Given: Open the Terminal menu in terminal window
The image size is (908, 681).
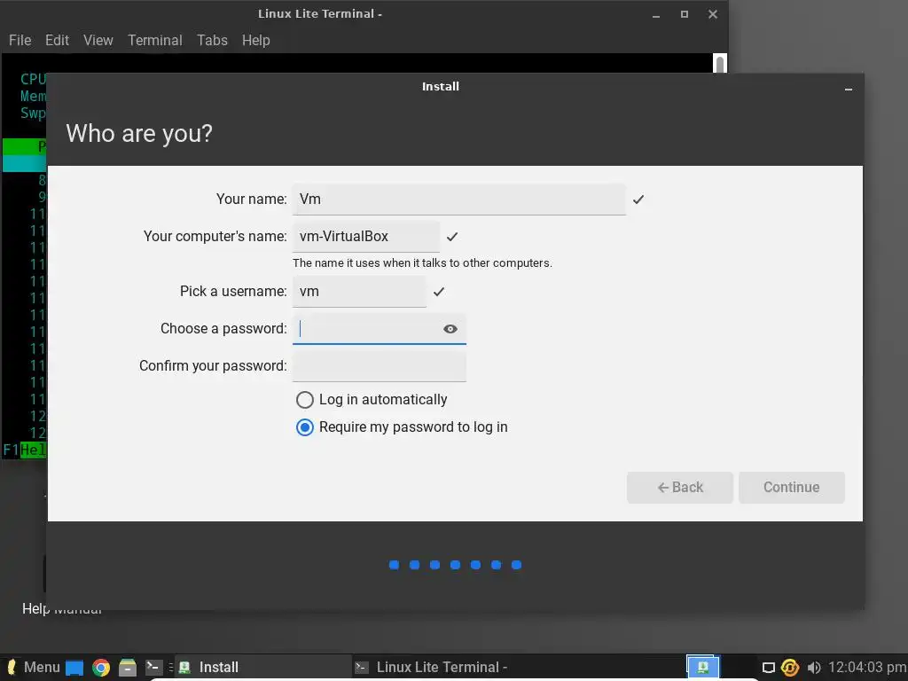Looking at the screenshot, I should [154, 40].
